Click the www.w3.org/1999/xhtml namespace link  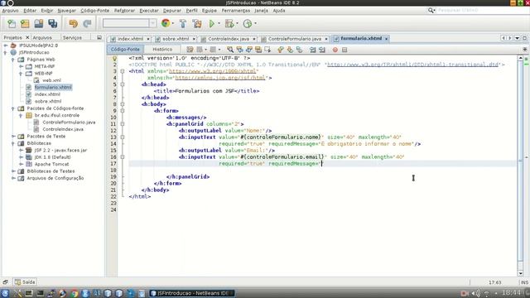tap(212, 71)
